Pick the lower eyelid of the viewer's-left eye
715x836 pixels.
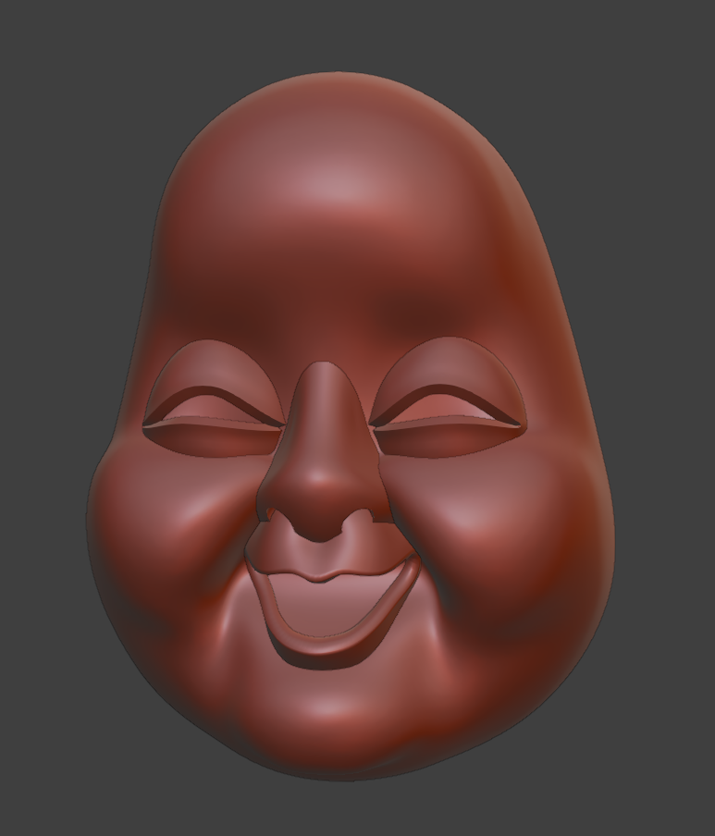(214, 440)
